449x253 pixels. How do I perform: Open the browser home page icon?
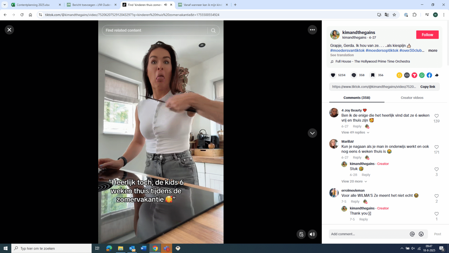pyautogui.click(x=30, y=15)
